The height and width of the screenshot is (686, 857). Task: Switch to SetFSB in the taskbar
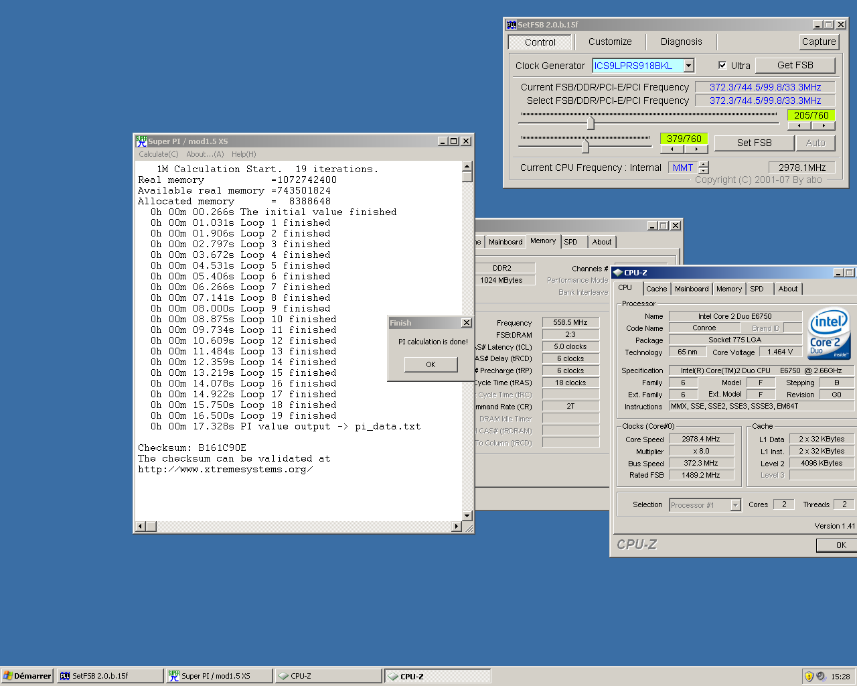click(110, 676)
